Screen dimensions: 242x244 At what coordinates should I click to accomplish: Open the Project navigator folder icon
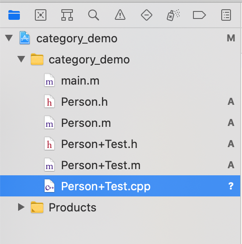tap(14, 15)
